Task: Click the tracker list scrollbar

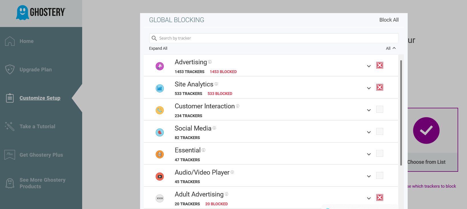Action: 401,113
